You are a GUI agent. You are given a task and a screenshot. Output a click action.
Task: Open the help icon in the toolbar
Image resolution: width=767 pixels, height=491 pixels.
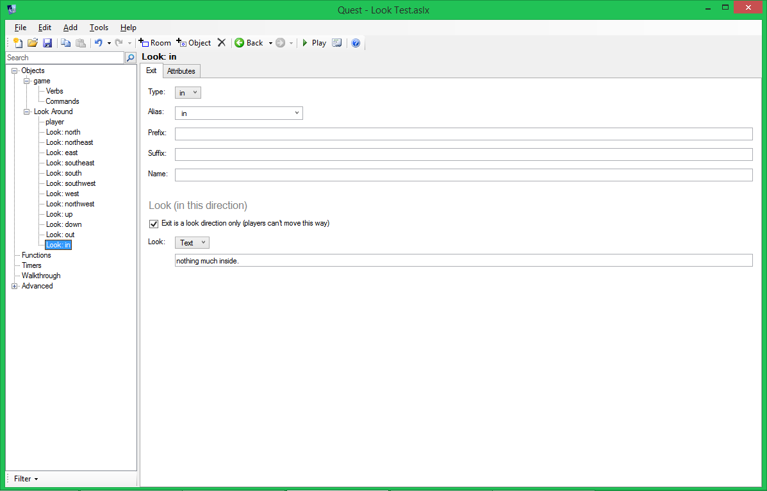[356, 43]
